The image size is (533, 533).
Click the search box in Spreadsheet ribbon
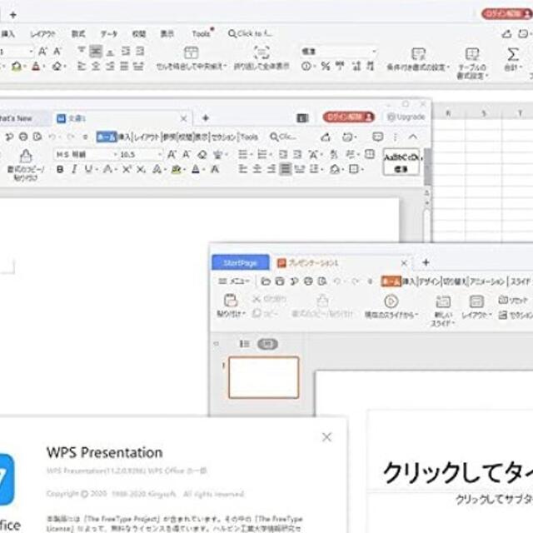tap(250, 33)
